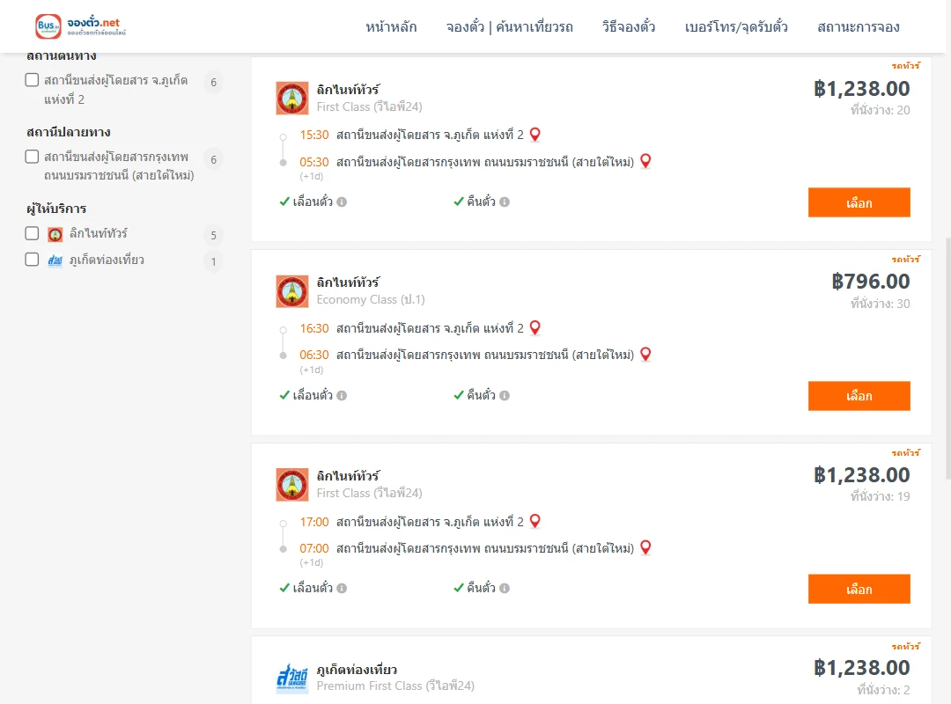Image resolution: width=951 pixels, height=704 pixels.
Task: Open สถานะการจอง in the top navigation
Action: pyautogui.click(x=859, y=27)
